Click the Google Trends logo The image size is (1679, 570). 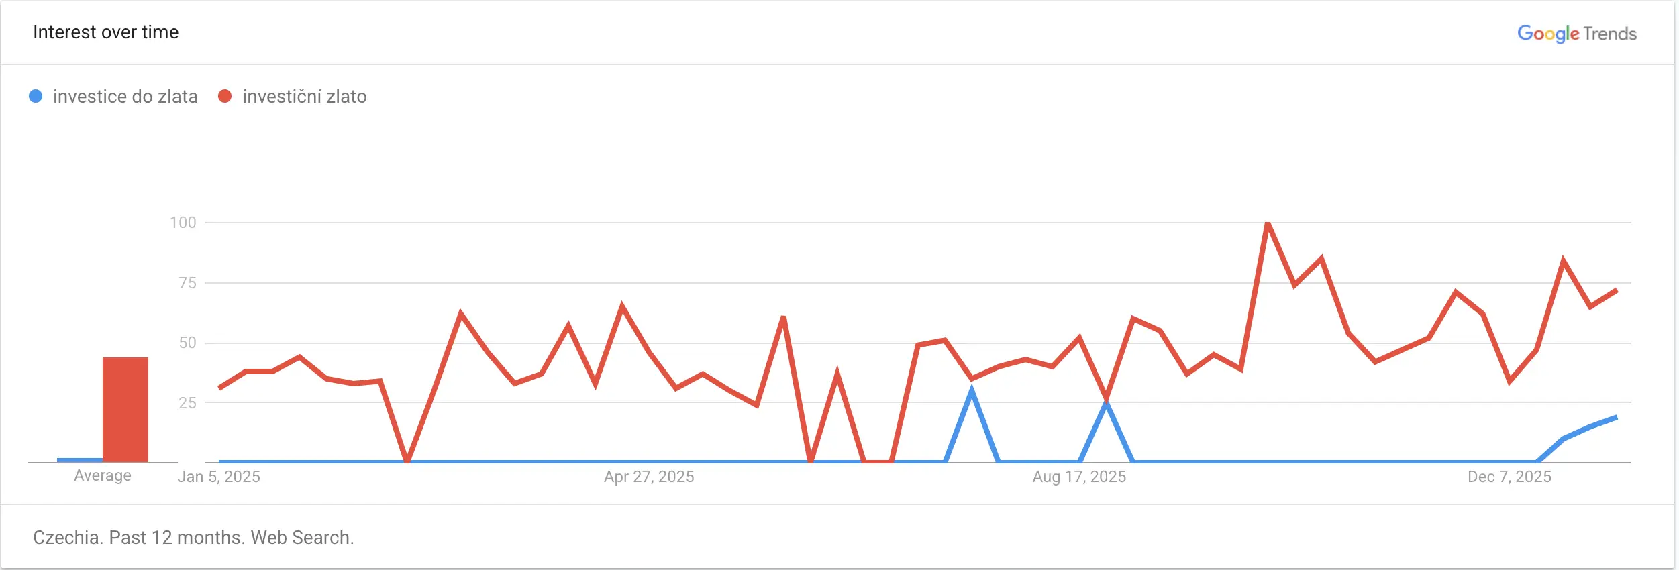[x=1576, y=34]
